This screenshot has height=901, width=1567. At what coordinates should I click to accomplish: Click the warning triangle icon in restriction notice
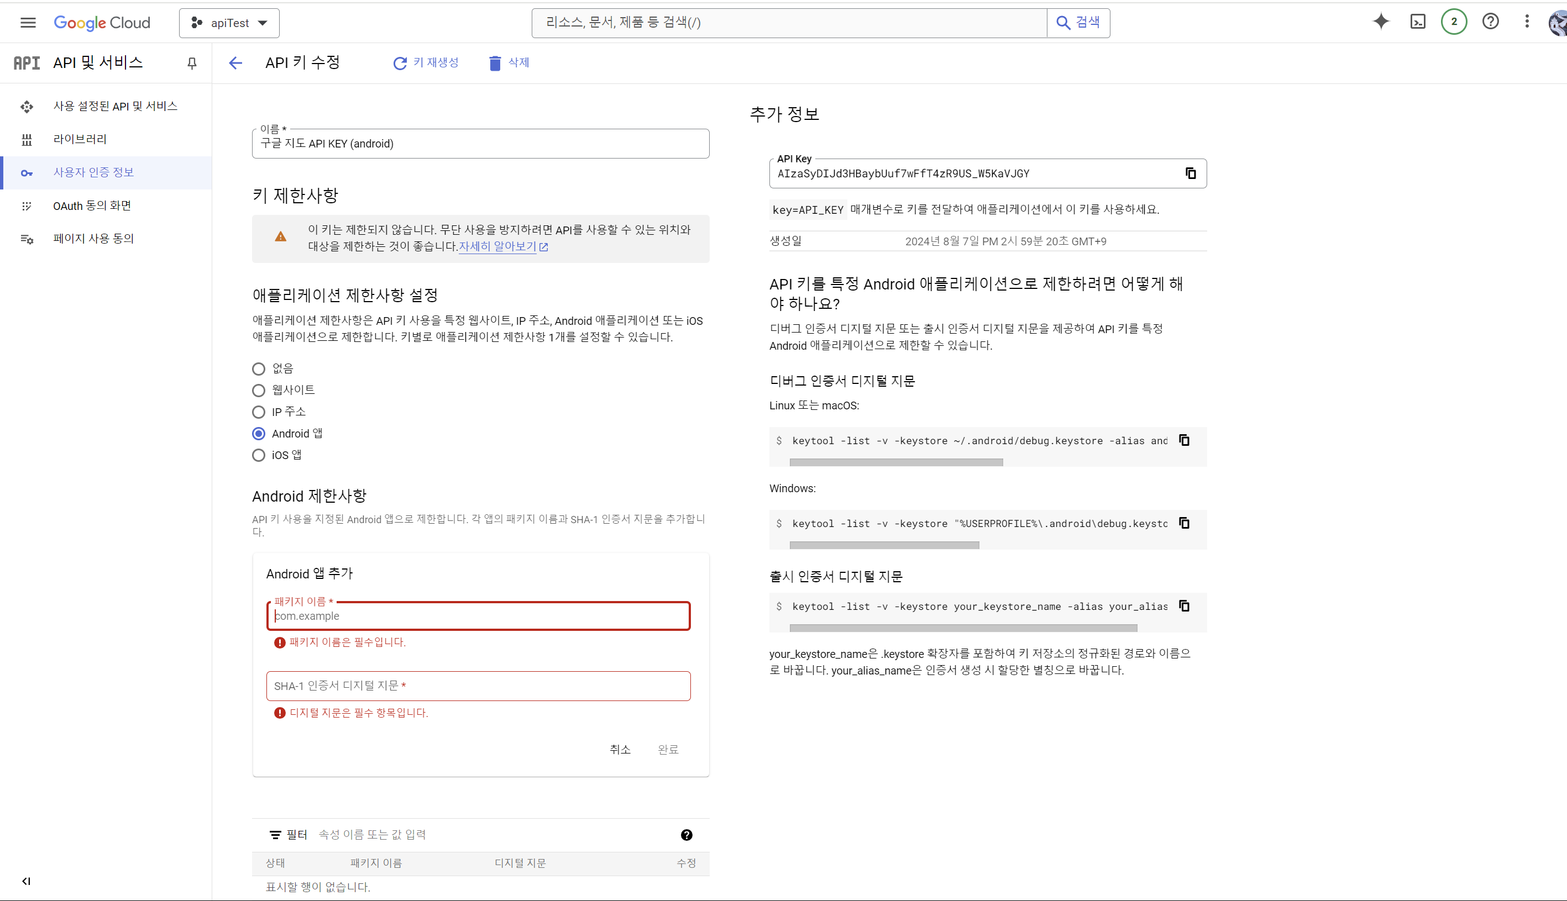(x=280, y=237)
